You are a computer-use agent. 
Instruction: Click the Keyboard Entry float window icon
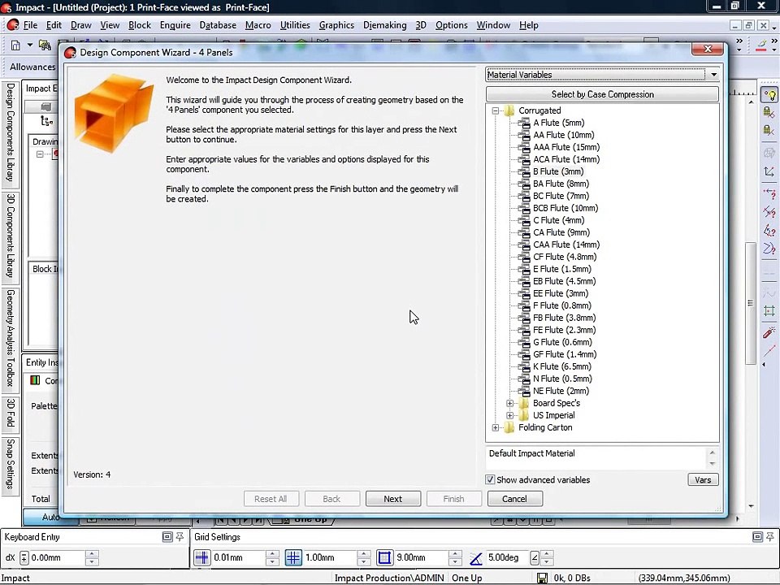tap(167, 537)
